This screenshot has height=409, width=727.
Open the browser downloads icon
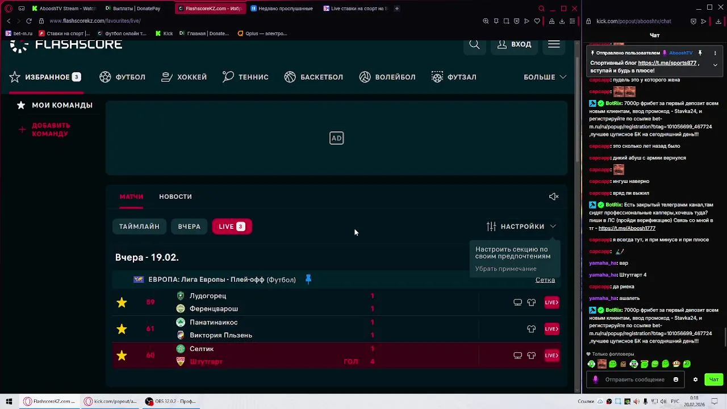pos(562,21)
